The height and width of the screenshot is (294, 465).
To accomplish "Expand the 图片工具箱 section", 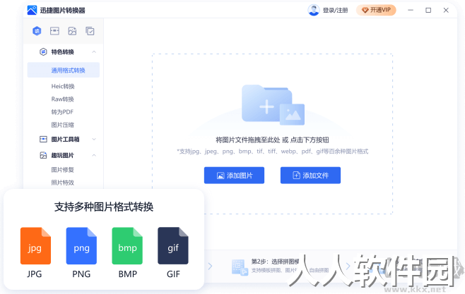I will [x=94, y=140].
